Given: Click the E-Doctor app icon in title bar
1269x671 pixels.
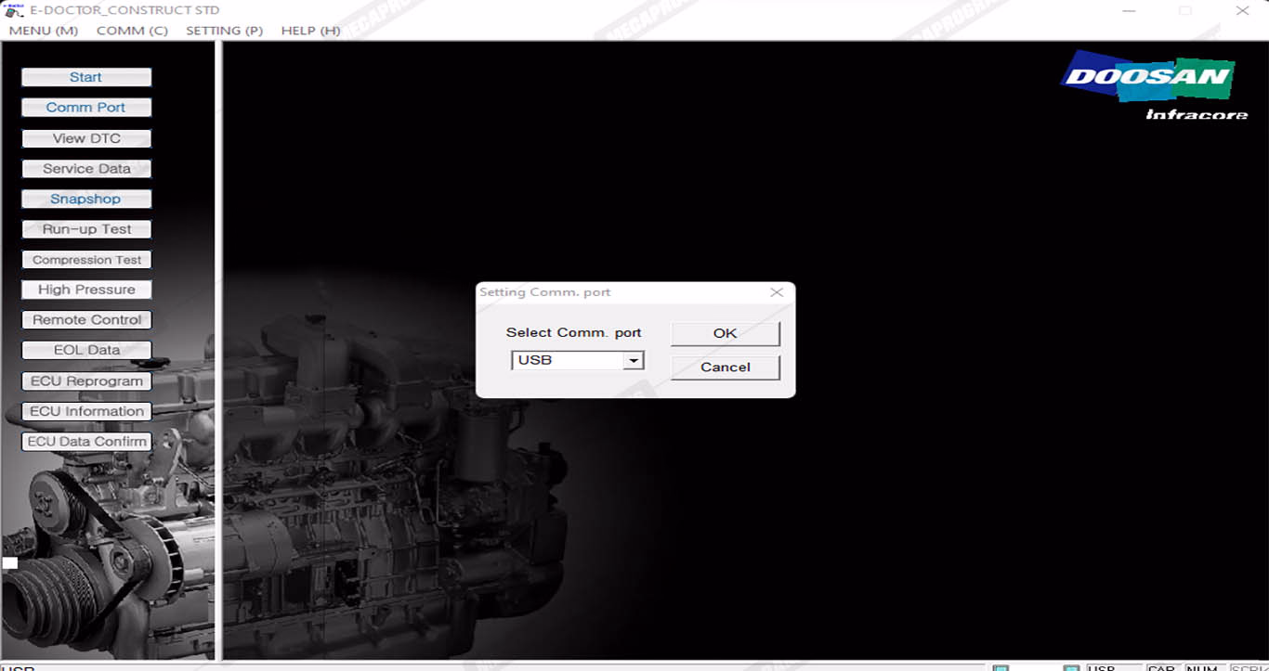Looking at the screenshot, I should (14, 10).
